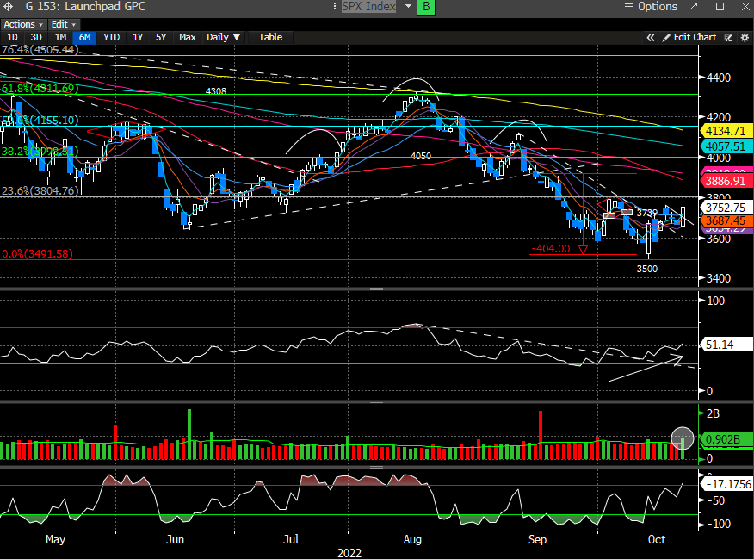
Task: Click the highlighted latest volume bar circle
Action: [x=683, y=438]
